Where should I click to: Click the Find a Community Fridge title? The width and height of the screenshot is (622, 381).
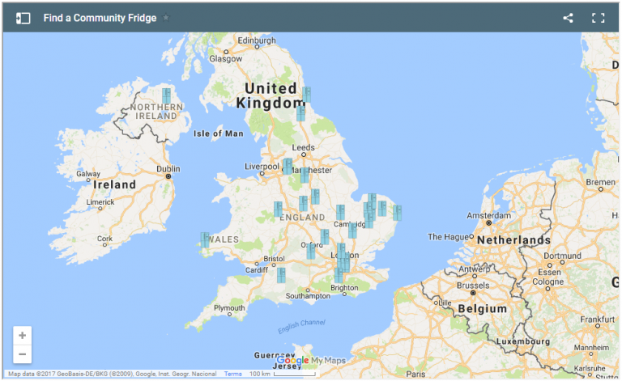point(100,18)
